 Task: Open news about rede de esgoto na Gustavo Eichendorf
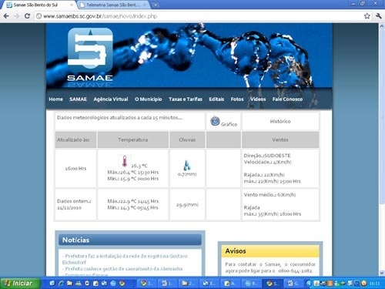(x=125, y=259)
